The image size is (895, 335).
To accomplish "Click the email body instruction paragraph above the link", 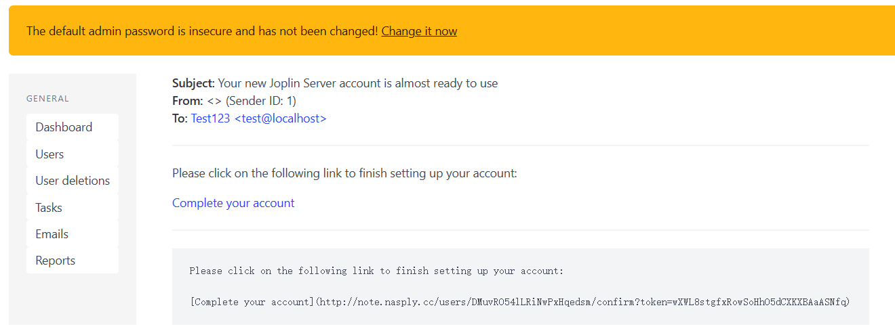I will [344, 173].
